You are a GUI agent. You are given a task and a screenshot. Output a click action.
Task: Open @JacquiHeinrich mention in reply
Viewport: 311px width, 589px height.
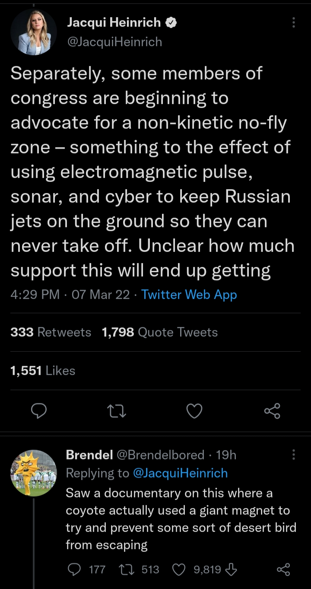181,473
